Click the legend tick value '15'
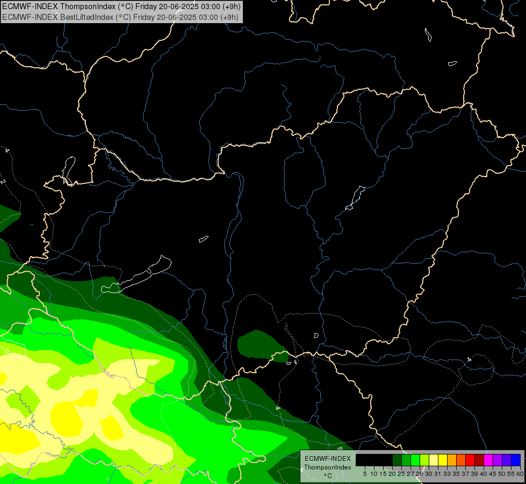 (x=383, y=474)
